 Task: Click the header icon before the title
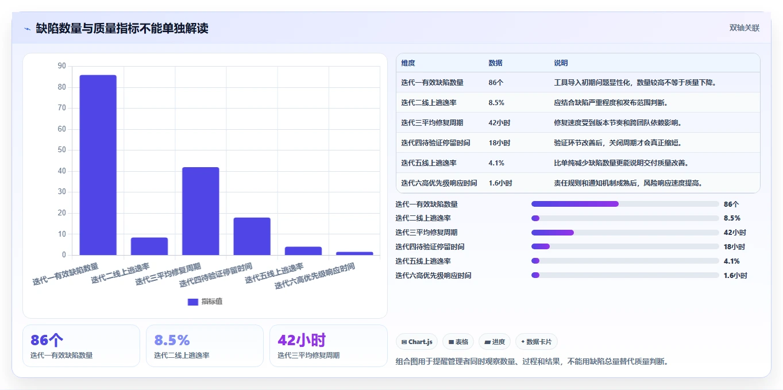27,29
